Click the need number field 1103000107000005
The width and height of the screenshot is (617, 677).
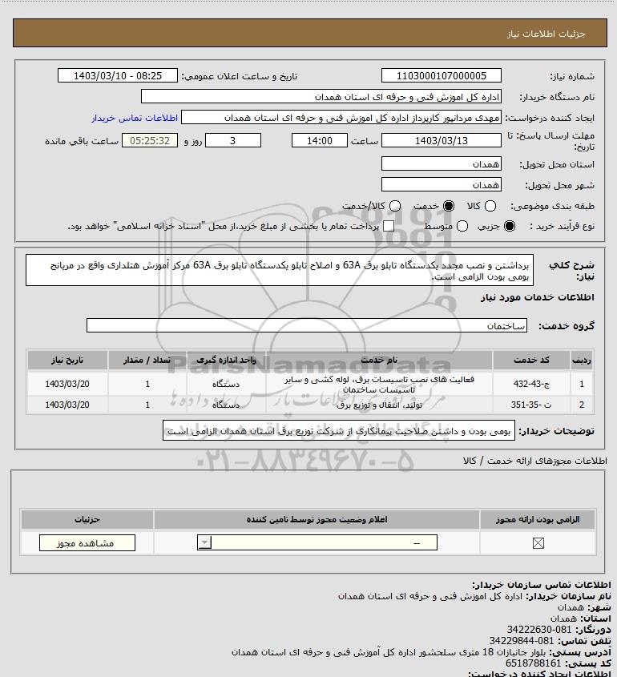coord(442,75)
